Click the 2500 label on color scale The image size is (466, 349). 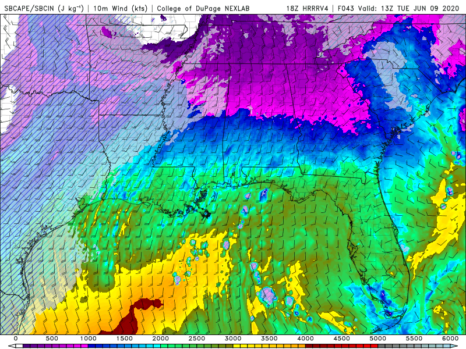pos(197,339)
